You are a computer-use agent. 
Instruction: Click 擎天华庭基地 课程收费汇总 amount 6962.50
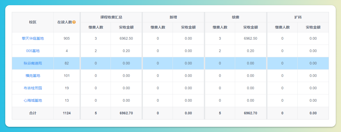[126, 38]
